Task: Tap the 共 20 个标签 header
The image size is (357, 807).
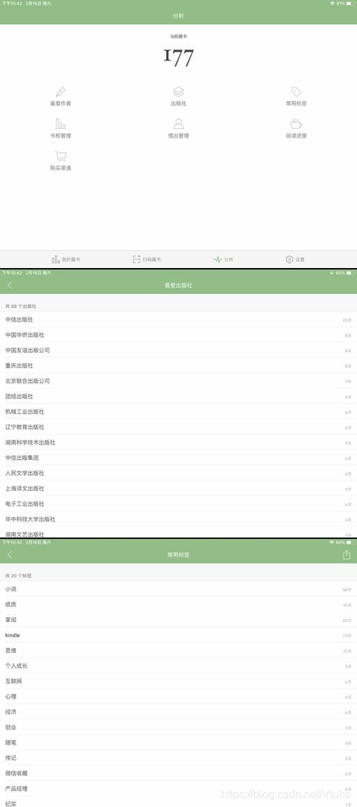Action: 19,575
